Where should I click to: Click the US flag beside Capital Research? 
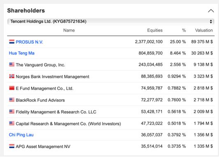click(12, 123)
